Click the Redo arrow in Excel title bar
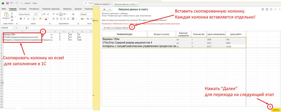Viewport: 281px width, 112px height. tap(17, 3)
